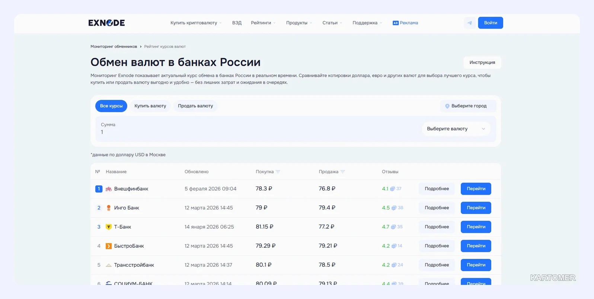Open the Выберите валюту currency dropdown
Screen dimensions: 594x299
[456, 129]
